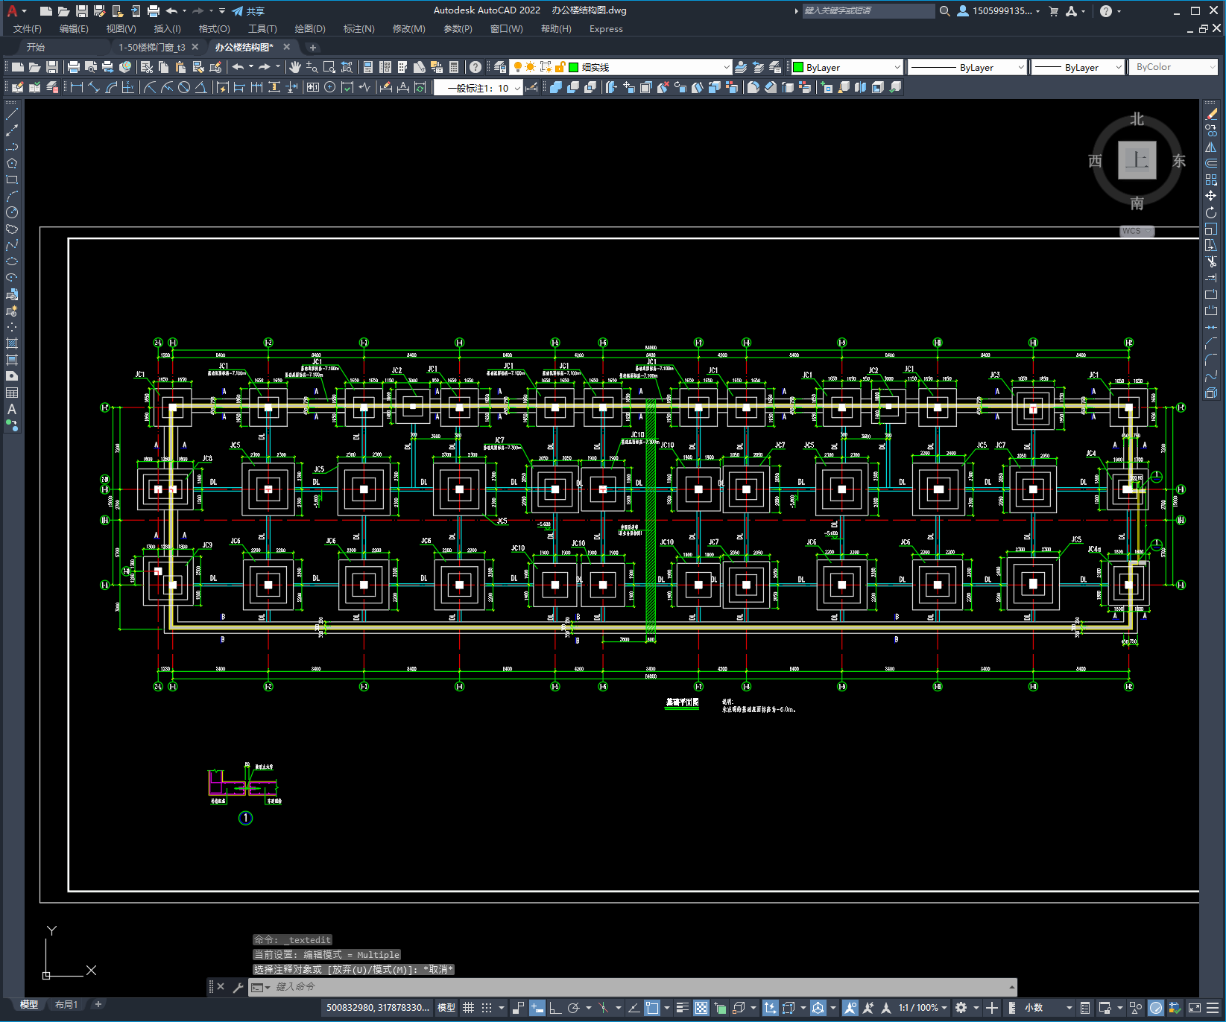Click the search magnifier icon in the title bar
1226x1022 pixels.
pos(944,11)
